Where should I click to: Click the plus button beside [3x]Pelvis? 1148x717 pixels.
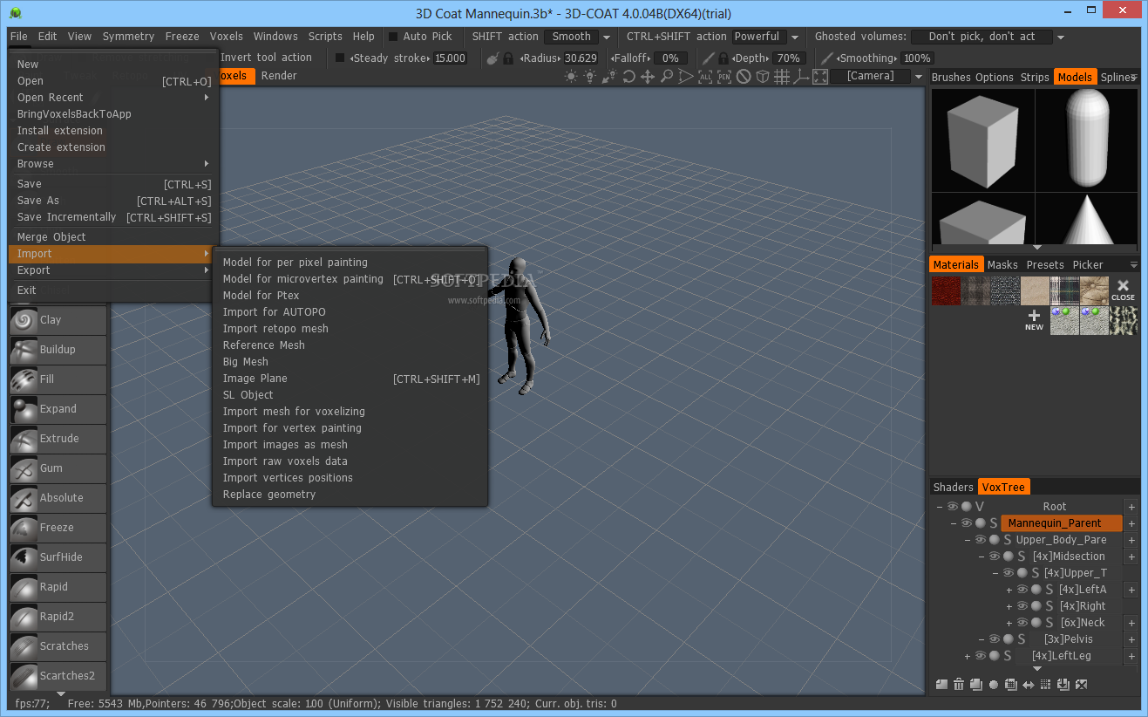pyautogui.click(x=1131, y=639)
